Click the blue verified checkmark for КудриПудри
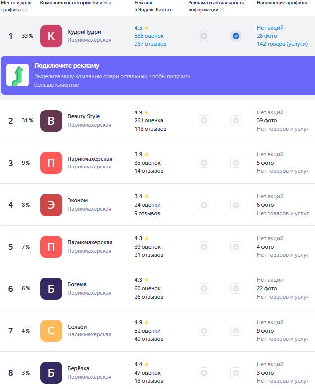This screenshot has width=315, height=389. click(236, 36)
